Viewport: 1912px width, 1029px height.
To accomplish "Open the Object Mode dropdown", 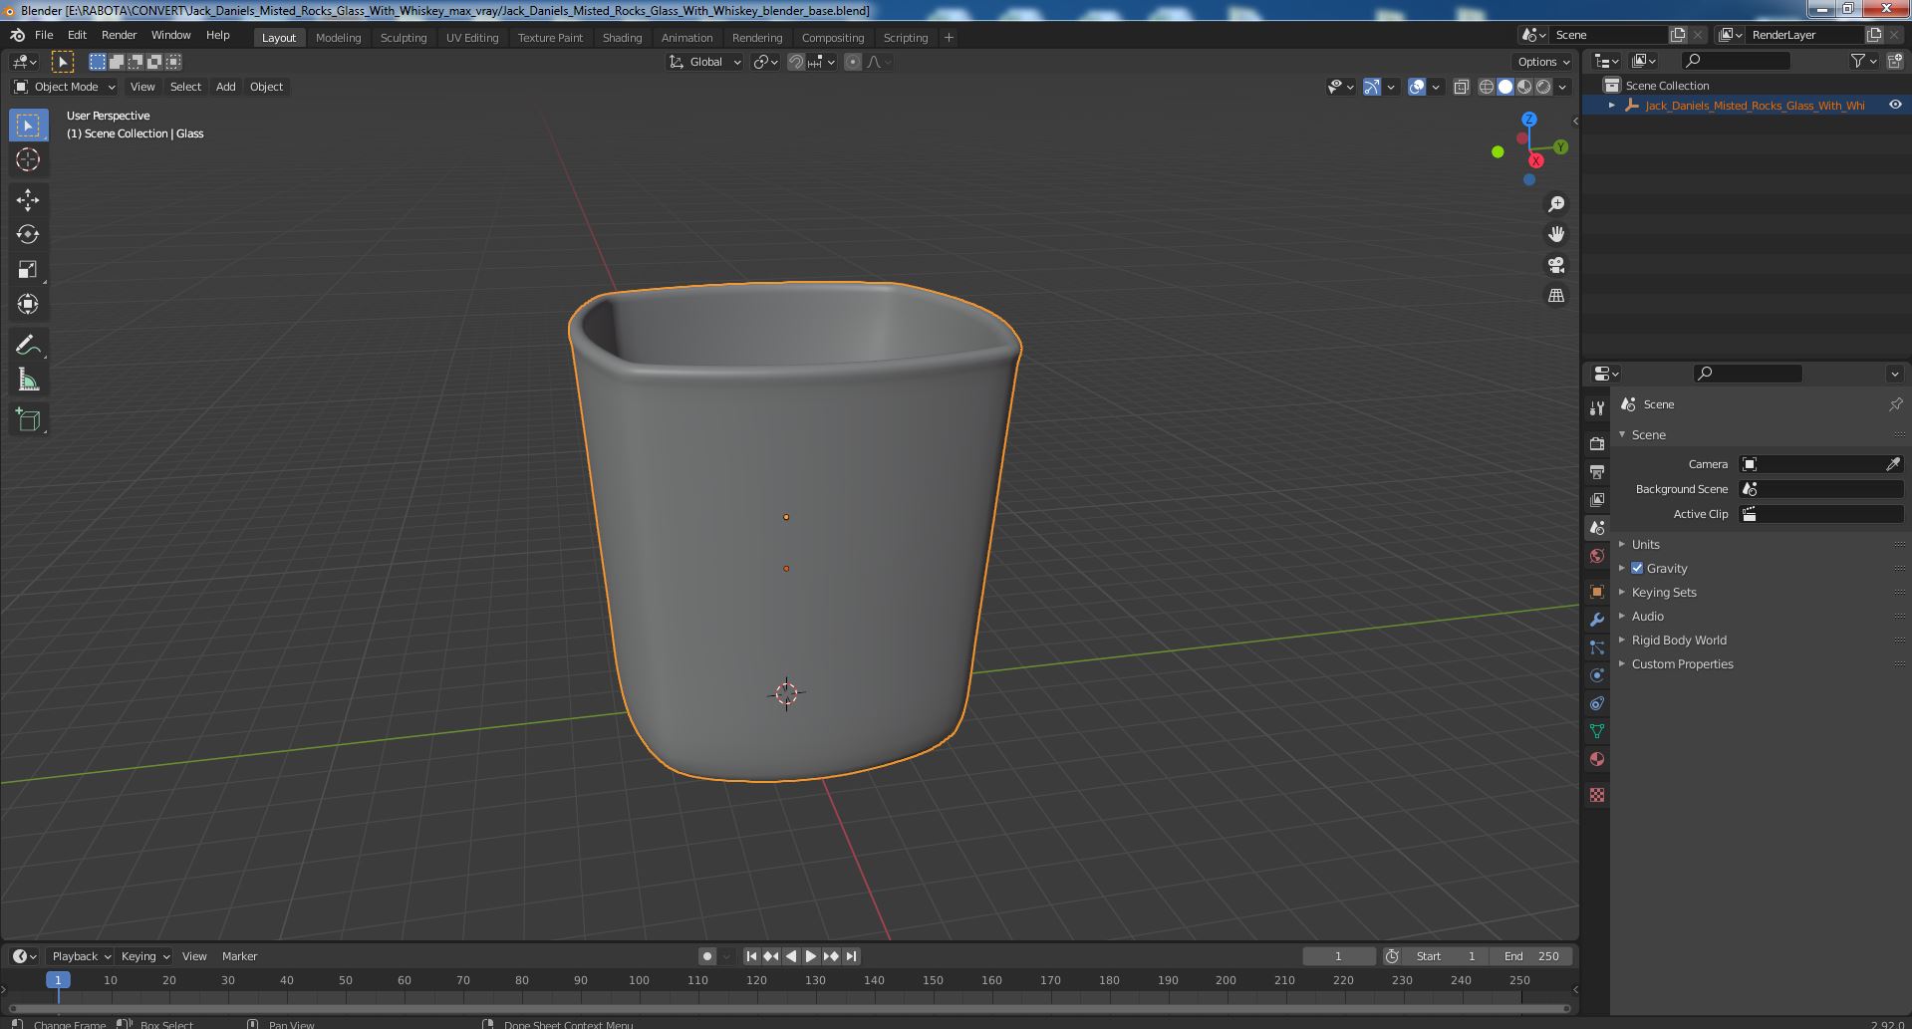I will click(65, 87).
